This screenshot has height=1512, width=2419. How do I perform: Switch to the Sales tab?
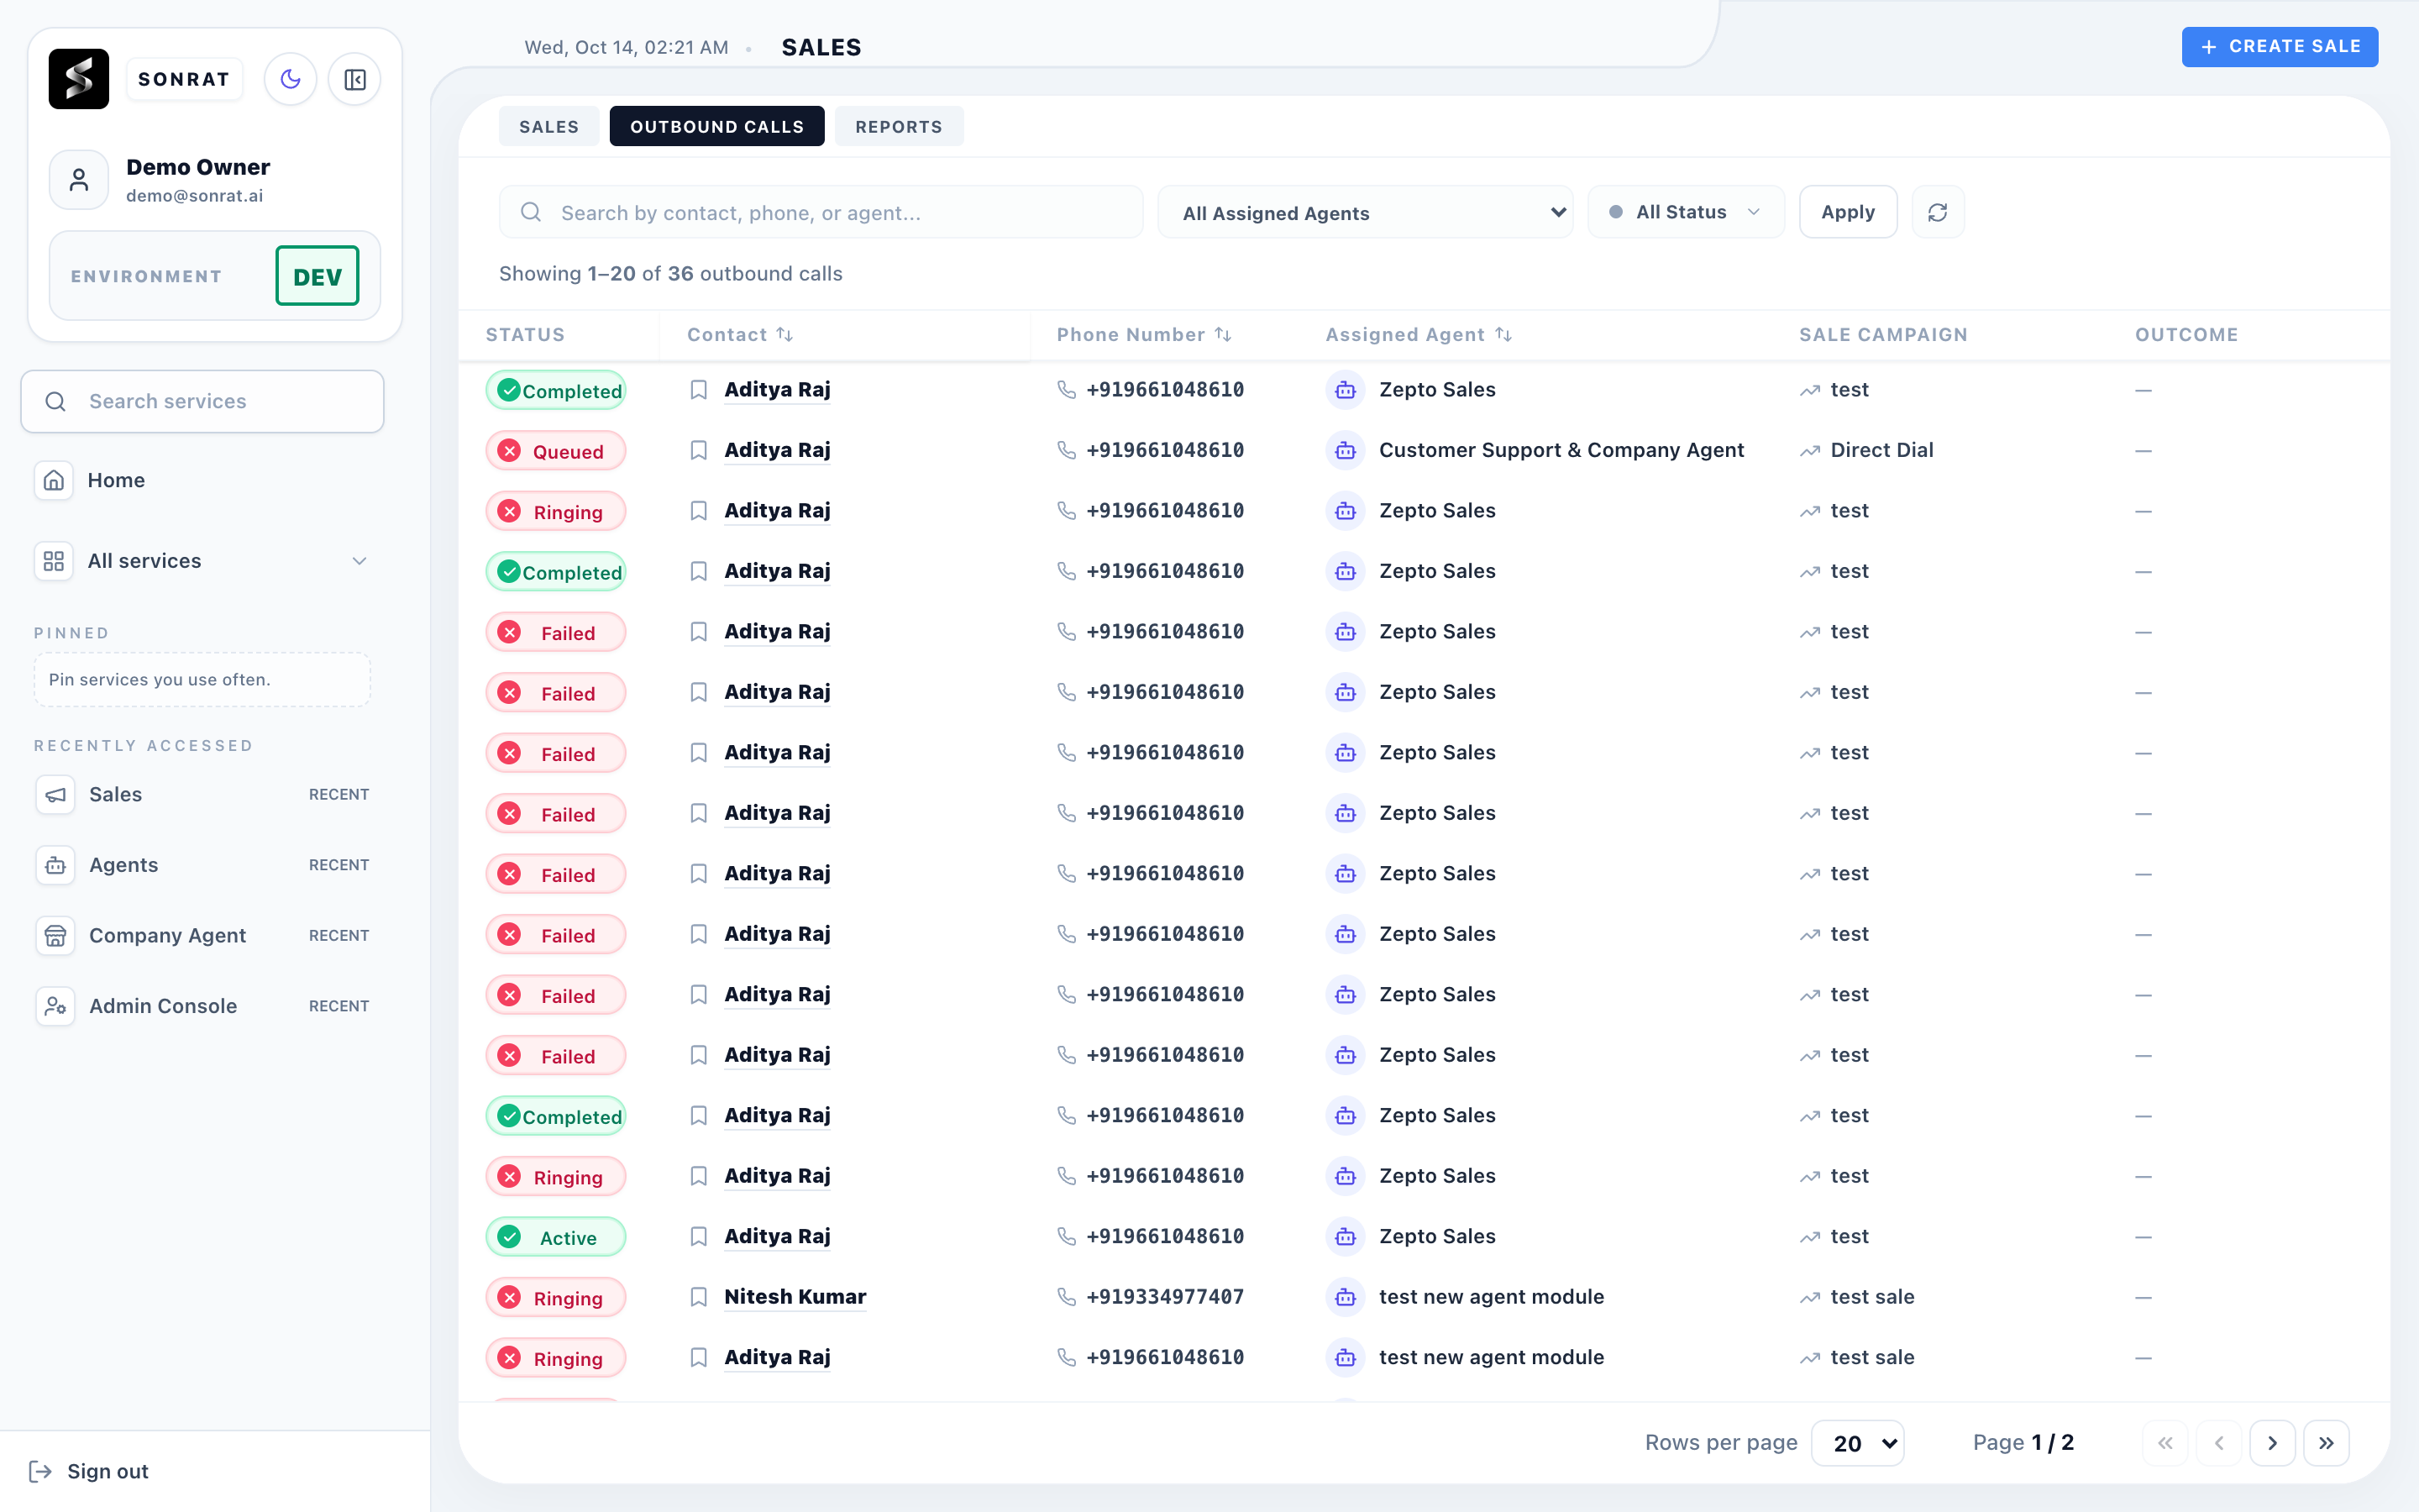548,127
